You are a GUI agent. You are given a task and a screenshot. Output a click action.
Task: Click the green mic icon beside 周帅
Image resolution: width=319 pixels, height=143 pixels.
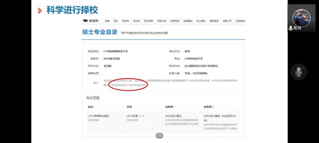[x=291, y=28]
